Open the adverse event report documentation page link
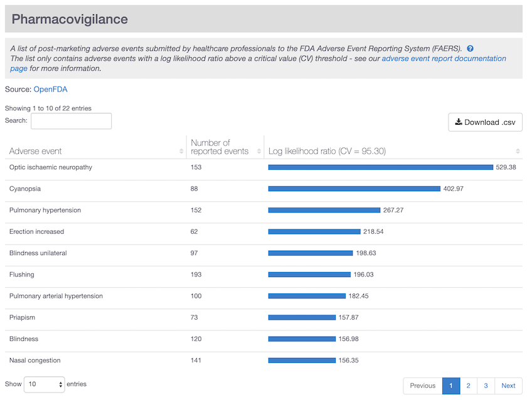The width and height of the screenshot is (527, 400). pos(444,58)
